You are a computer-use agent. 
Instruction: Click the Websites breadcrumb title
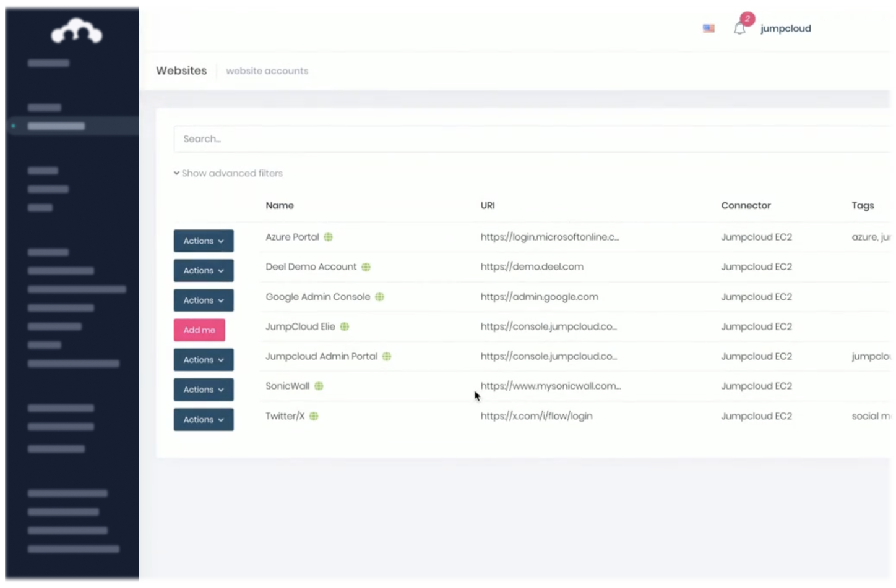pos(181,71)
